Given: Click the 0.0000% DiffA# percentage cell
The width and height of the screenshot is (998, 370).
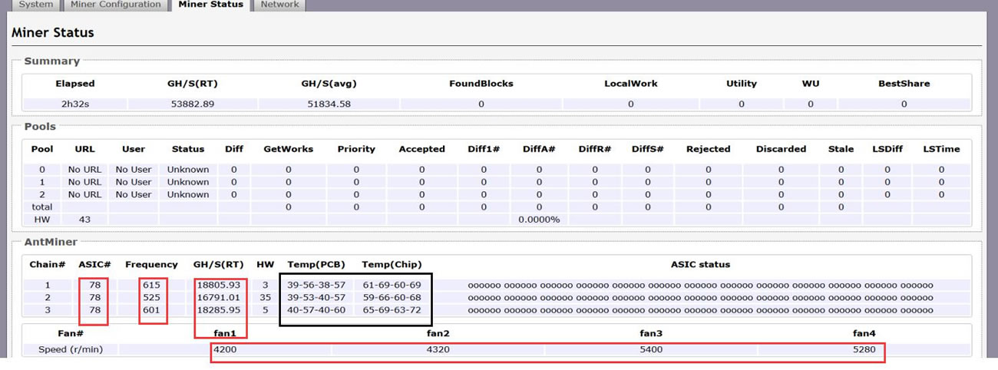Looking at the screenshot, I should 539,220.
